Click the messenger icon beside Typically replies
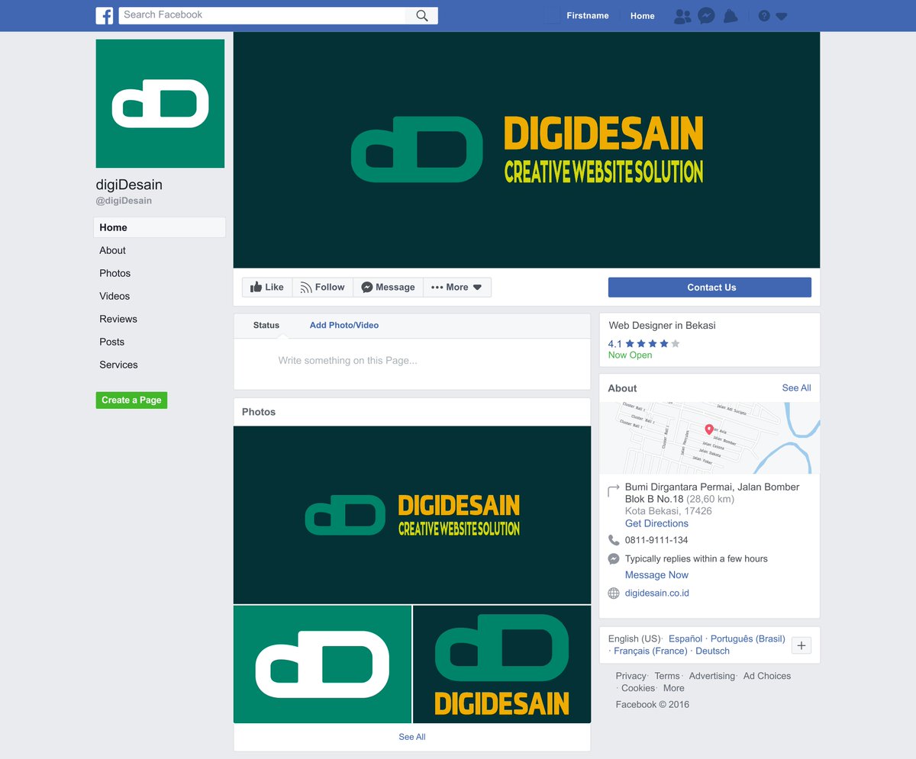 click(x=614, y=558)
